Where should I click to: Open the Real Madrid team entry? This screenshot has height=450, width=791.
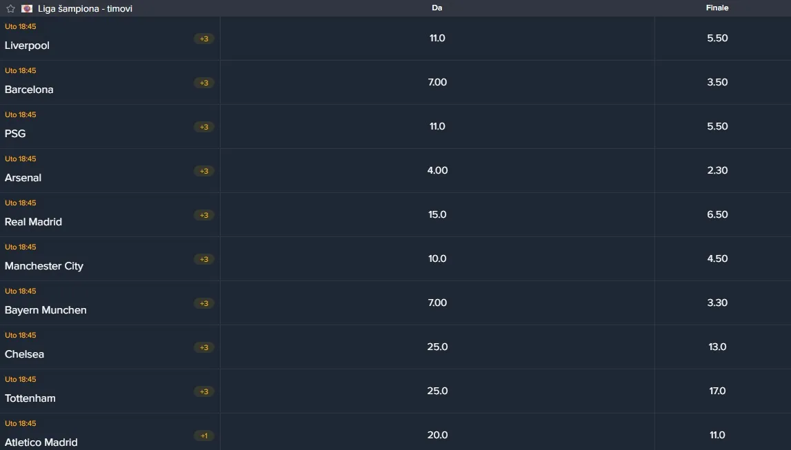coord(33,222)
